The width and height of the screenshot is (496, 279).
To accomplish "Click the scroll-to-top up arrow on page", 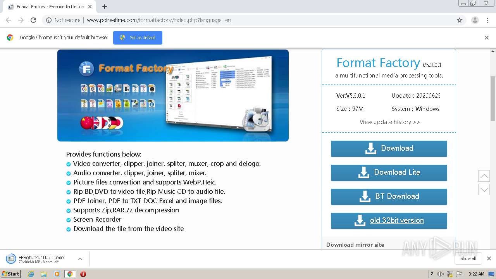I will click(484, 176).
